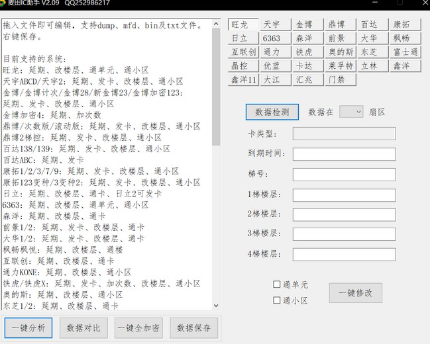Click the 梯号 input field

(344, 175)
